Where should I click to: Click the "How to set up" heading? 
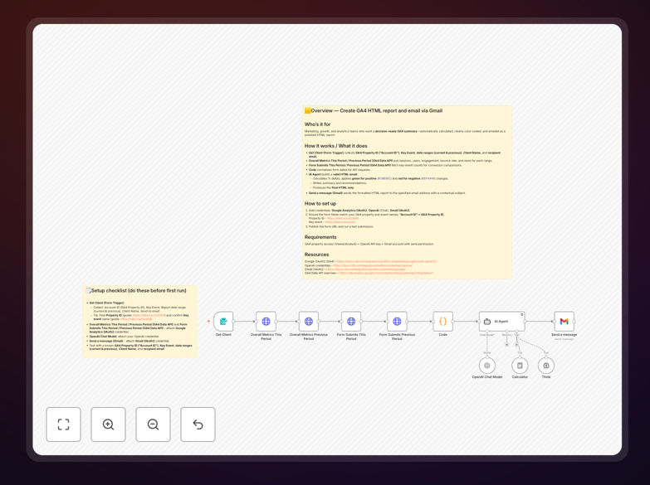coord(320,203)
